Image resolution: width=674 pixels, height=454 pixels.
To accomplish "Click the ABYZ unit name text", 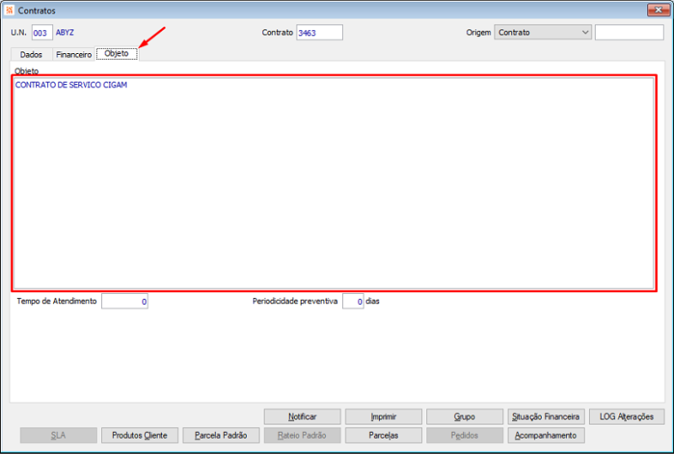I will [65, 33].
